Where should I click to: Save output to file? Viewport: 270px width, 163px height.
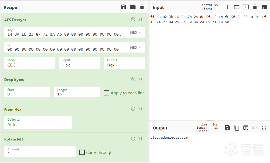228,128
